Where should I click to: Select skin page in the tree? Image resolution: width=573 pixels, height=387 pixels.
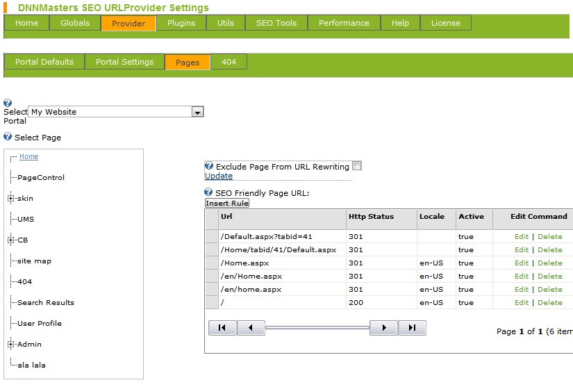pyautogui.click(x=25, y=199)
